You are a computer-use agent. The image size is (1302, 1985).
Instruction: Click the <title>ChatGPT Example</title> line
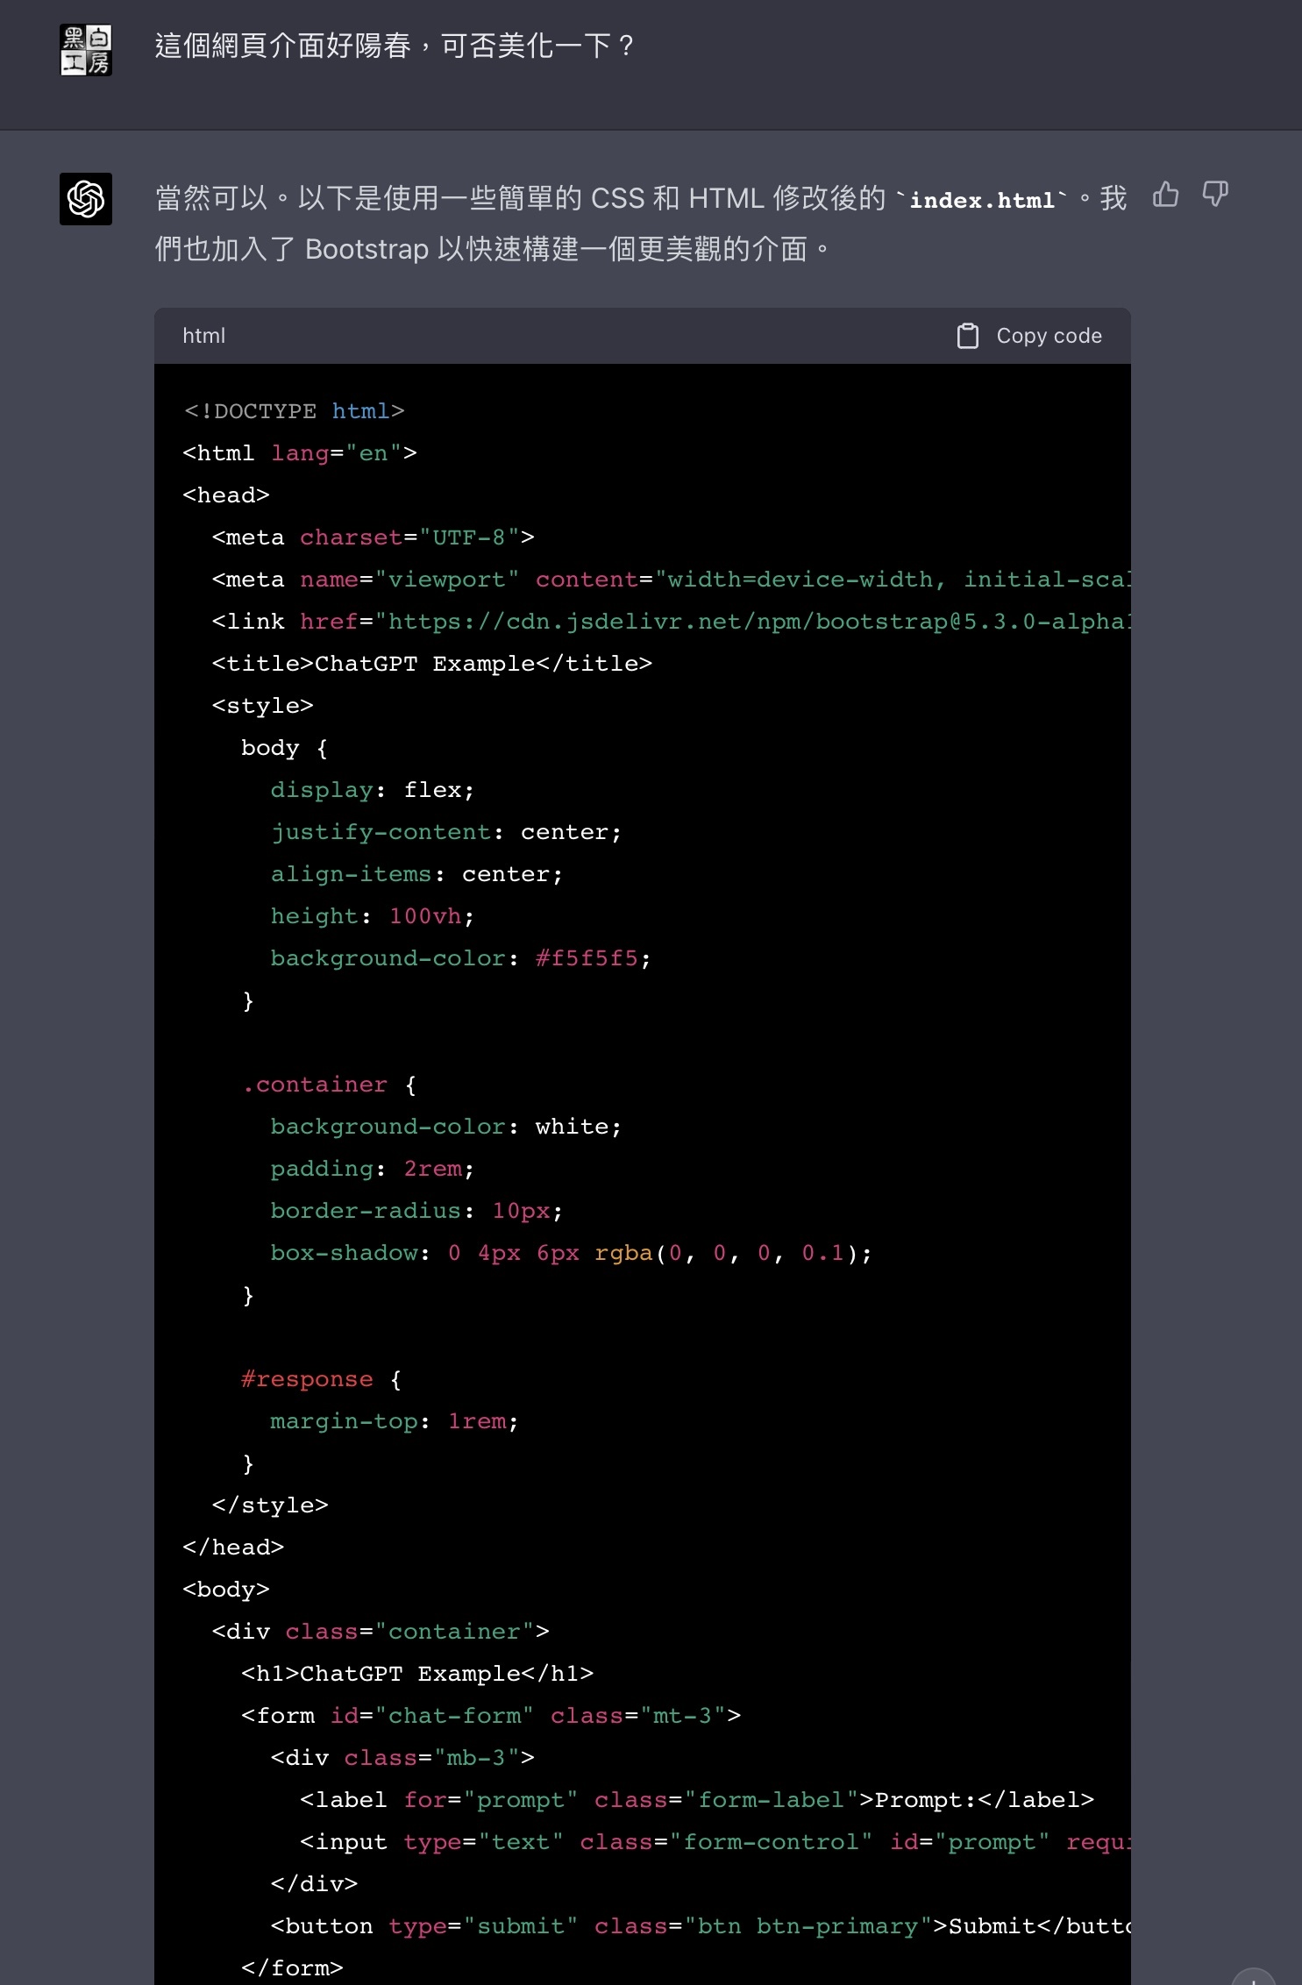click(x=432, y=664)
